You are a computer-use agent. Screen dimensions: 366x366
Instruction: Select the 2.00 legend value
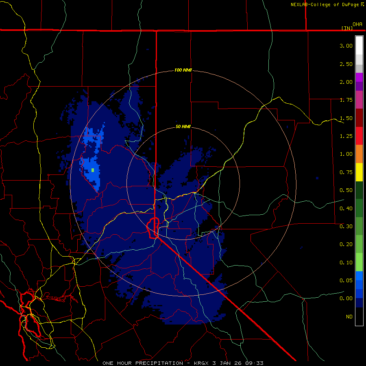[346, 82]
